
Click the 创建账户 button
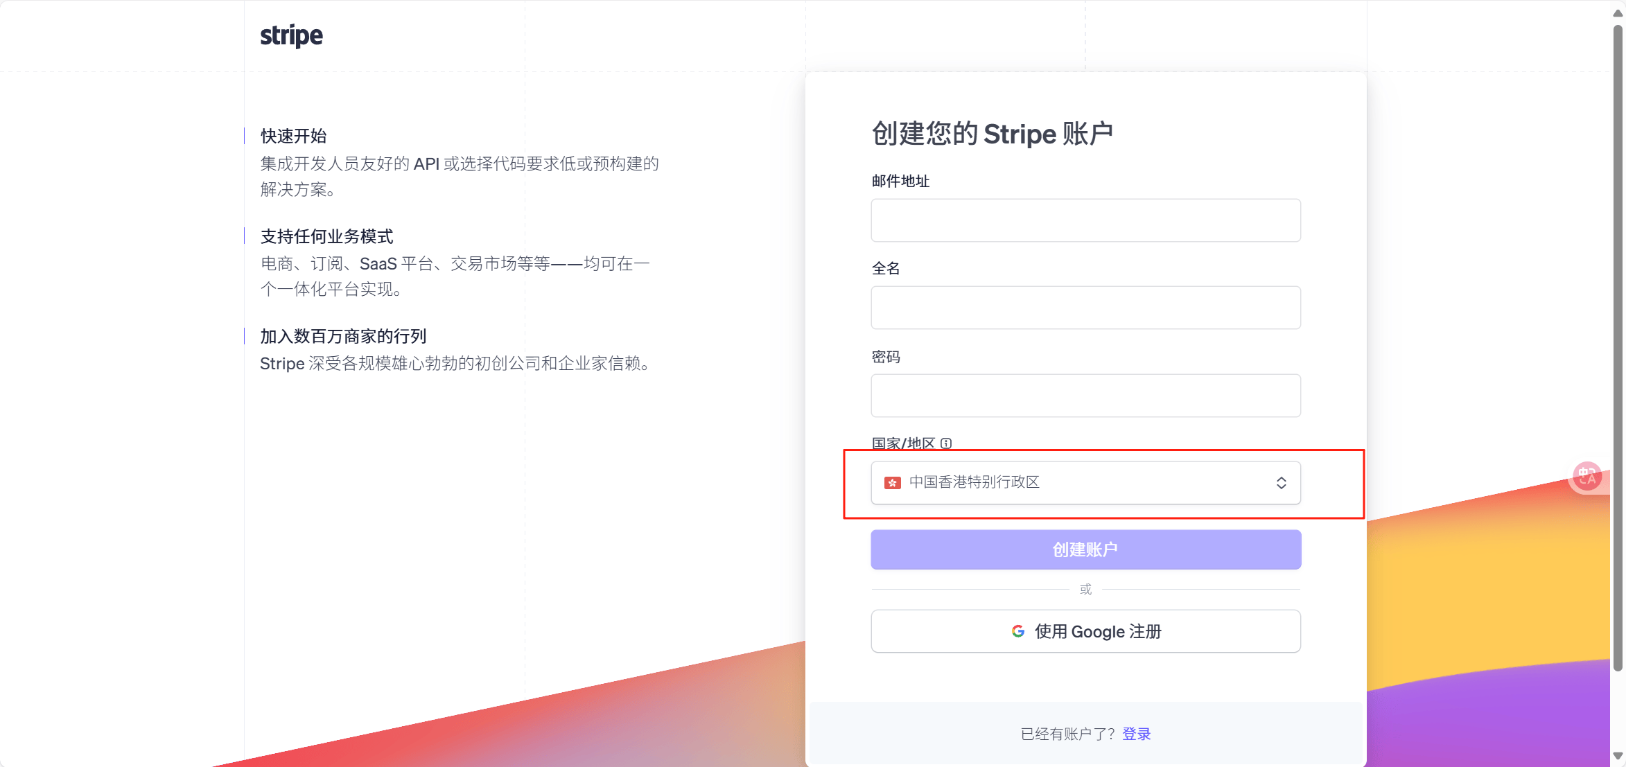pos(1085,549)
